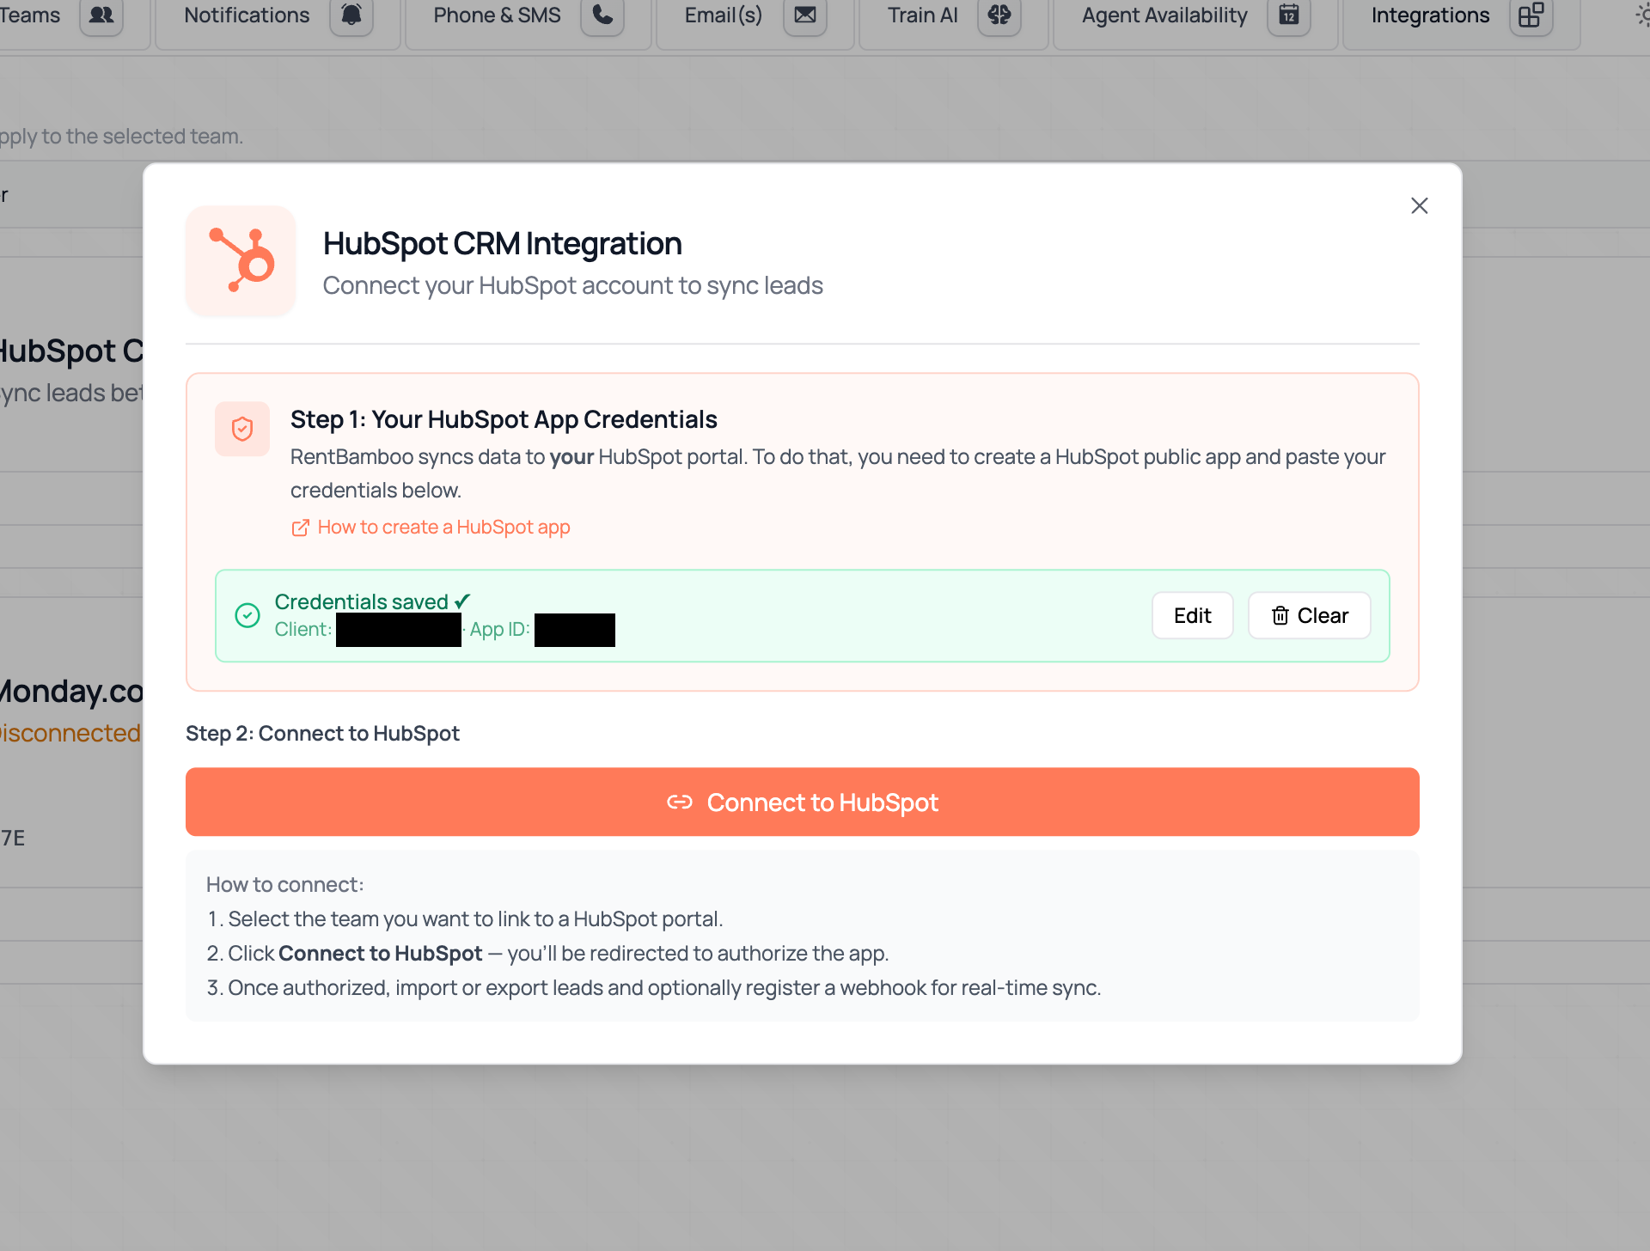Click the HubSpot CRM Integration title

click(503, 243)
